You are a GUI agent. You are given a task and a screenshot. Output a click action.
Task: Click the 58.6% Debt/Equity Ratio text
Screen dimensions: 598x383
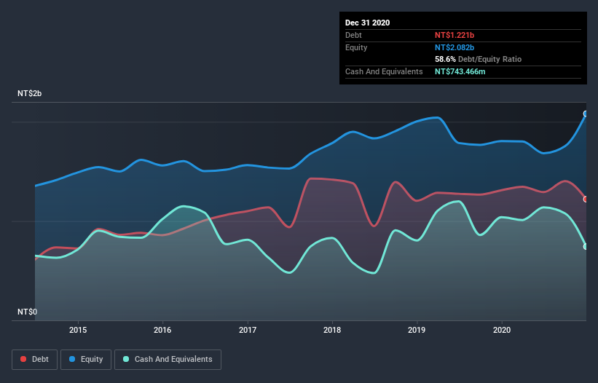pos(478,59)
